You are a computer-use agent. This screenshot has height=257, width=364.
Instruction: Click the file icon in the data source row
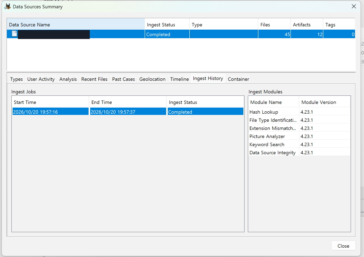pos(14,34)
